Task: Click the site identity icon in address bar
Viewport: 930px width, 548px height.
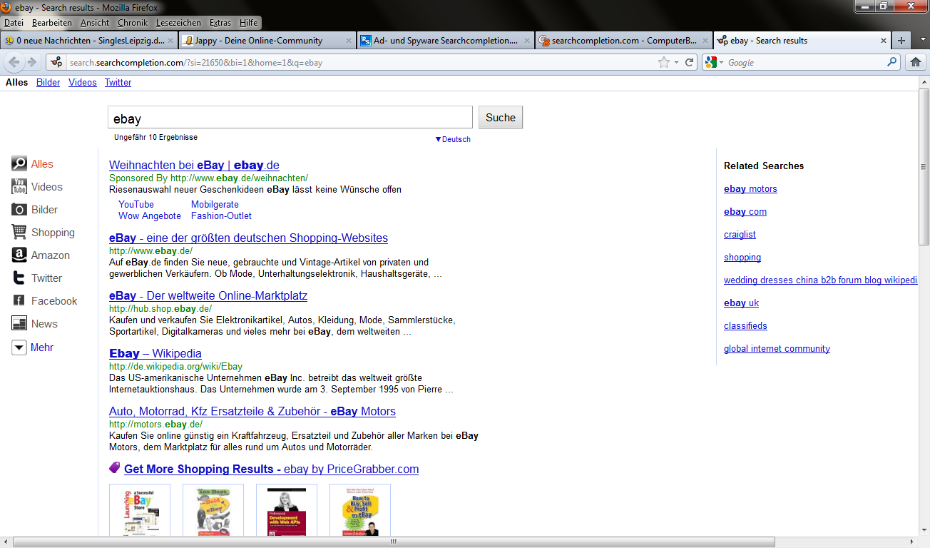Action: [x=57, y=62]
